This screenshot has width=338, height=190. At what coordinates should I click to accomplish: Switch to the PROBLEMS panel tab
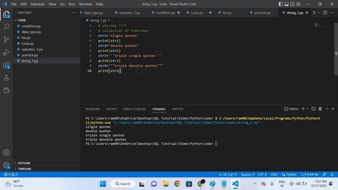[x=92, y=109]
